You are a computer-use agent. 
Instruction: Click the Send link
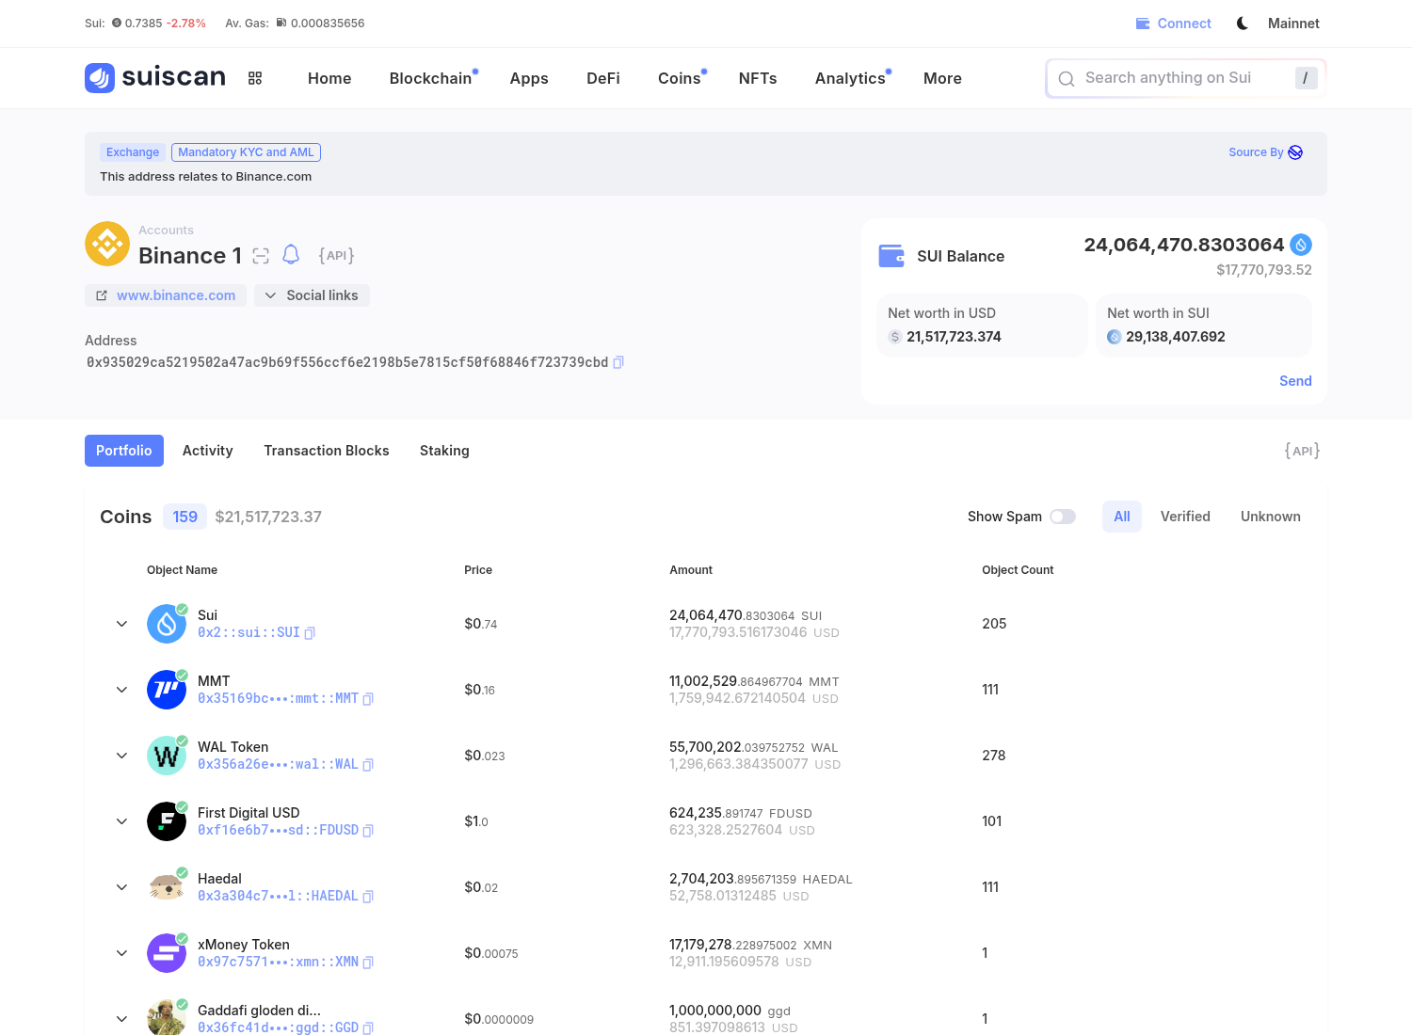click(x=1295, y=381)
